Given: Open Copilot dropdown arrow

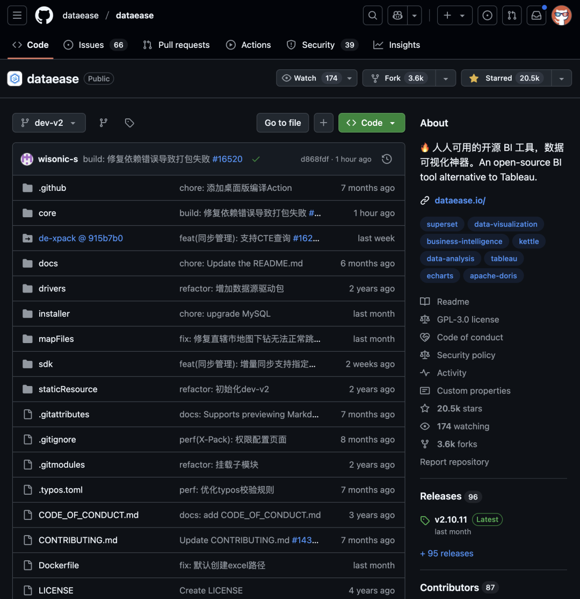Looking at the screenshot, I should coord(415,15).
